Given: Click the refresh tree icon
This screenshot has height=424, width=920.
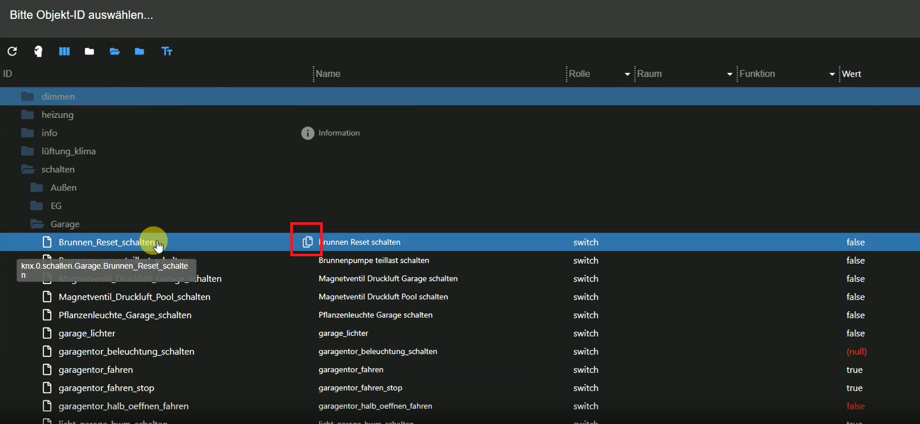Looking at the screenshot, I should click(12, 51).
